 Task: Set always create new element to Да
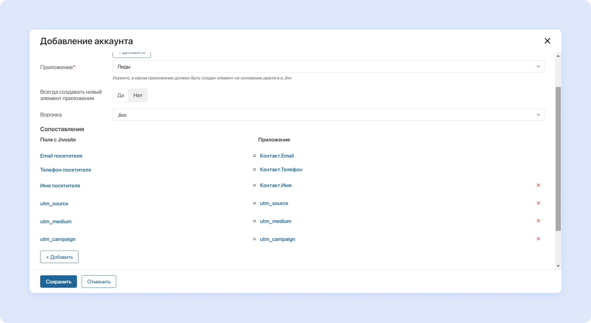pos(120,95)
